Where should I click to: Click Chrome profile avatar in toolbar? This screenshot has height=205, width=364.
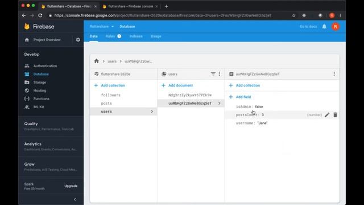tap(332, 15)
